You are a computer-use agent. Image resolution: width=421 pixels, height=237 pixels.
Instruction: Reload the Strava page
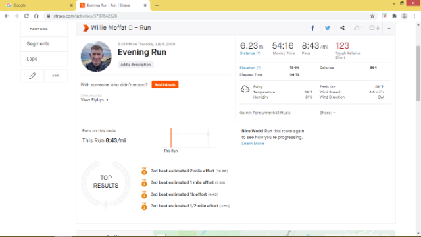(x=26, y=16)
